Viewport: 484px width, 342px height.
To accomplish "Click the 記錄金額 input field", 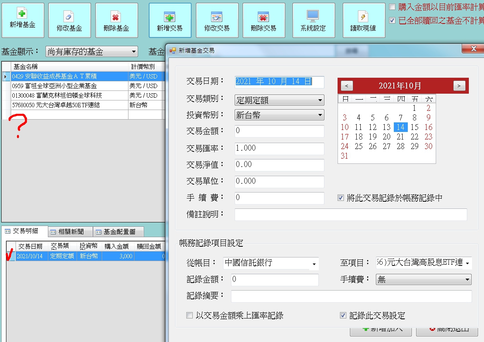I will click(275, 280).
